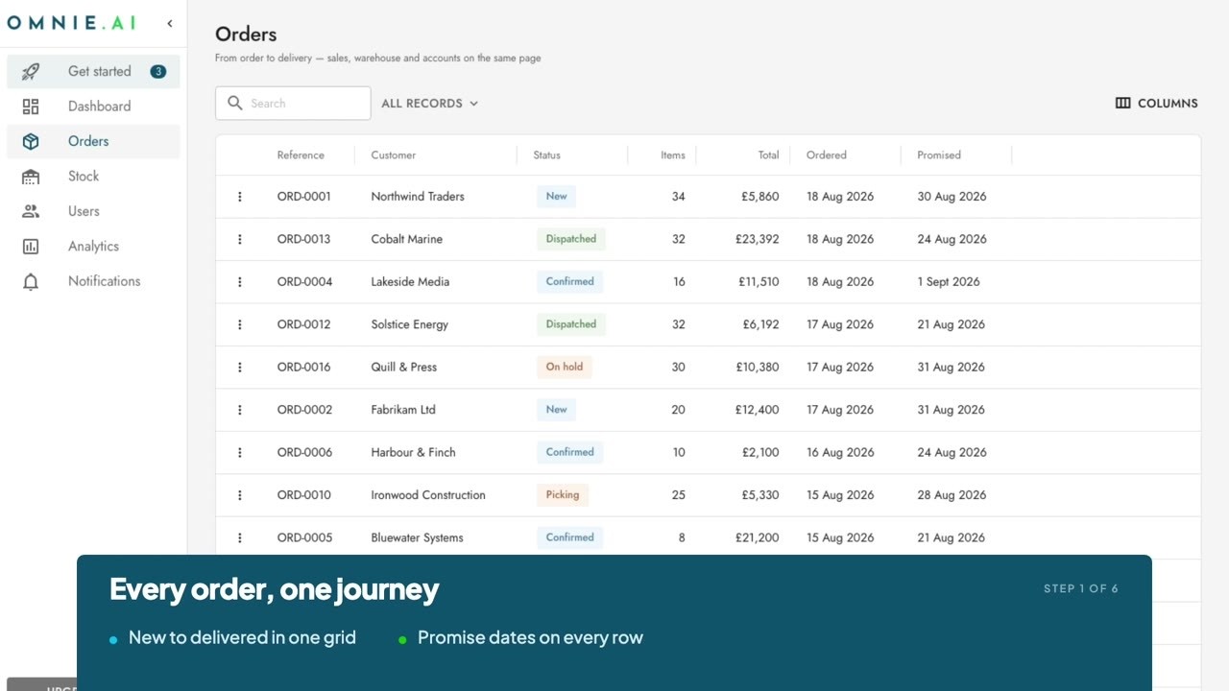Sort by the Customer column header

coord(394,155)
